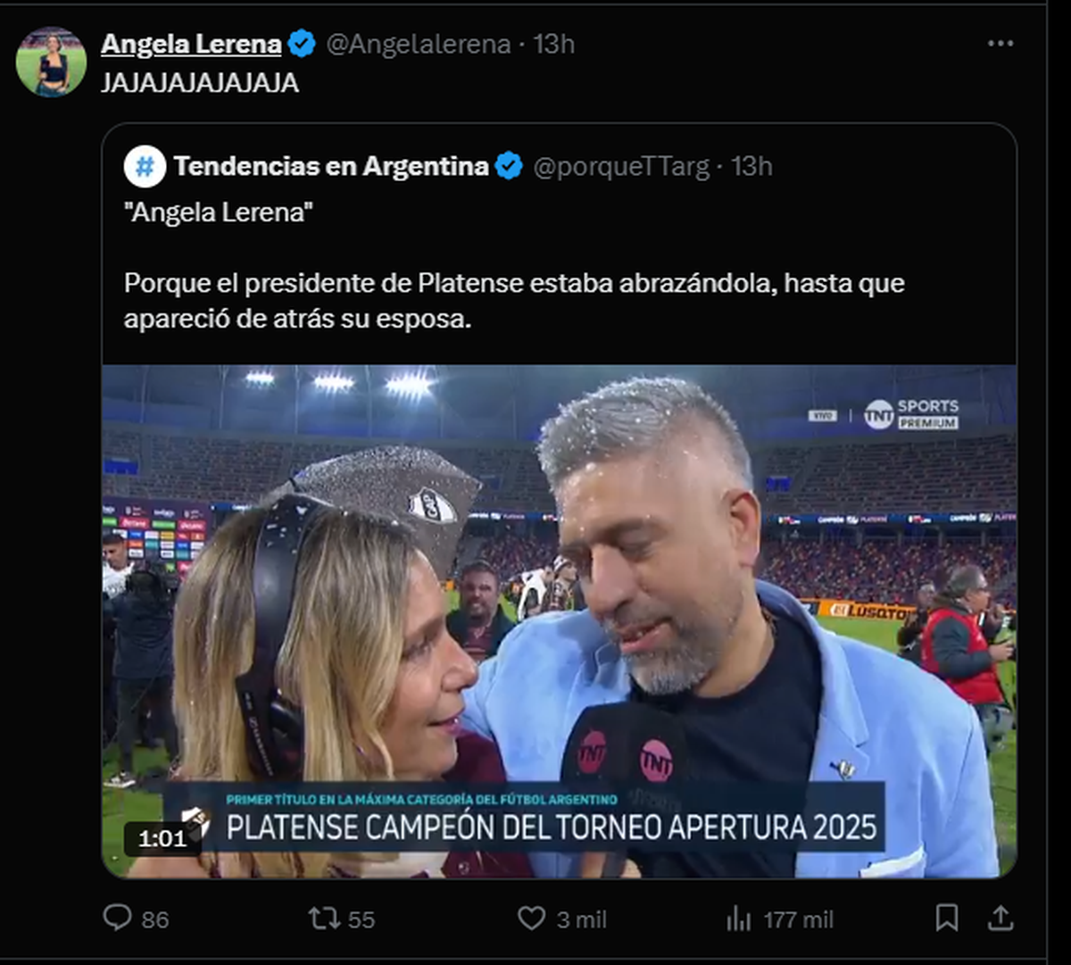Click the @Angelalerena handle

[x=419, y=44]
